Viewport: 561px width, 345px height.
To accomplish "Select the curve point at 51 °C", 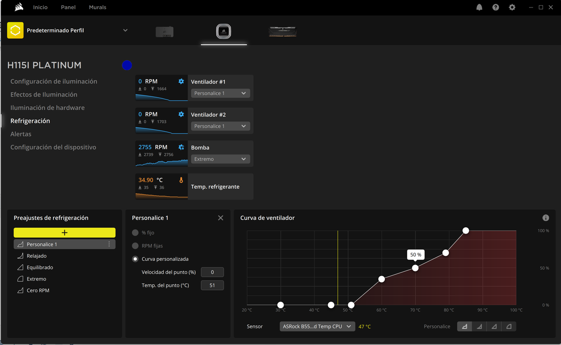I will [x=351, y=305].
